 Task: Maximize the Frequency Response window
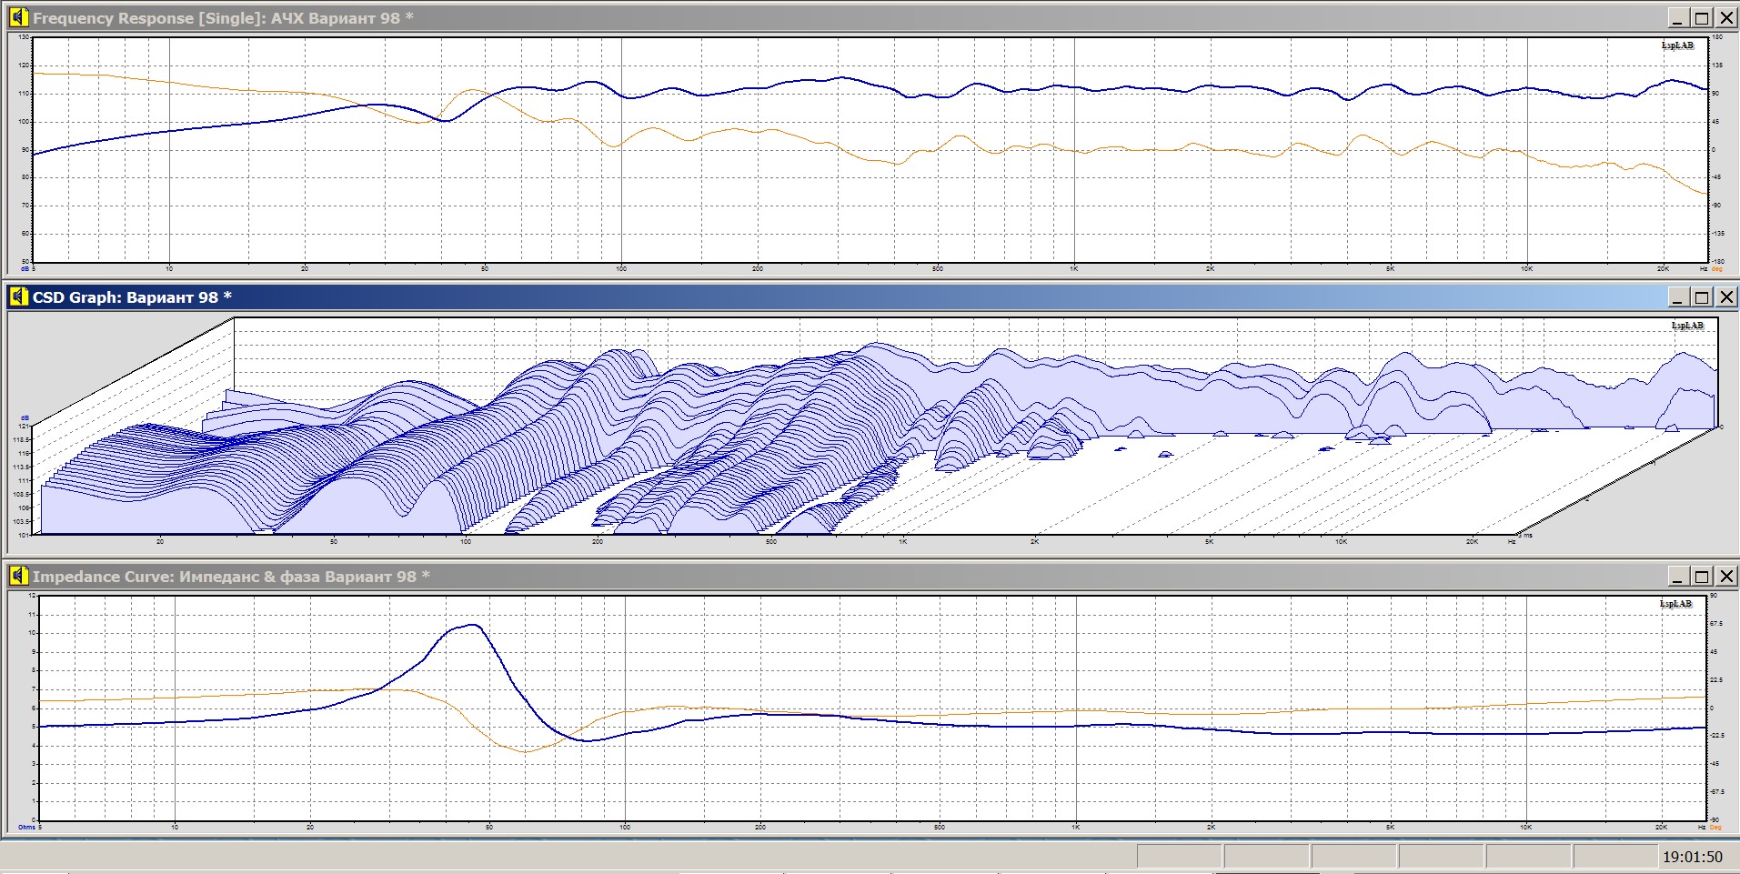(1702, 18)
